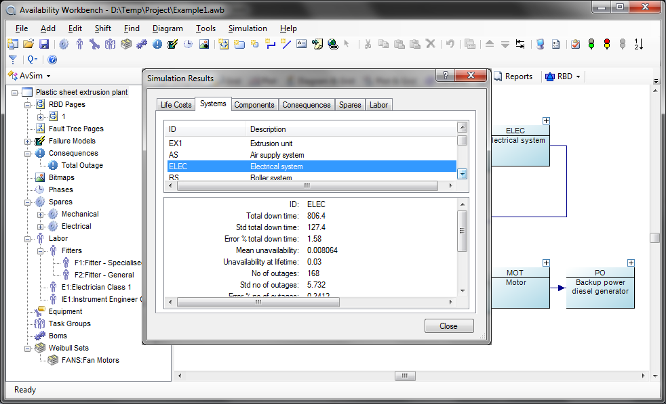
Task: Open the Simulation menu
Action: pos(248,28)
